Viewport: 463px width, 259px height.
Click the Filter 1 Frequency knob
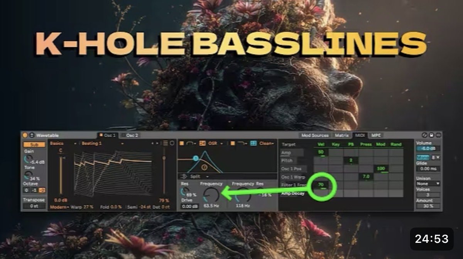211,195
